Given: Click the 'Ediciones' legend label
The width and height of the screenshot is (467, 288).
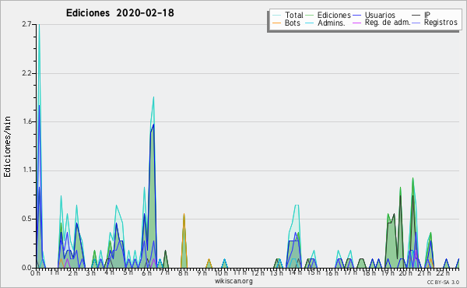Looking at the screenshot, I should tap(334, 15).
